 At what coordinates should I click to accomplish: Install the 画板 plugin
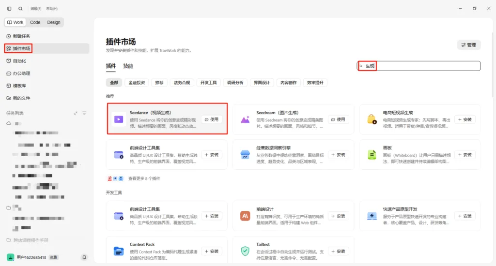465,155
